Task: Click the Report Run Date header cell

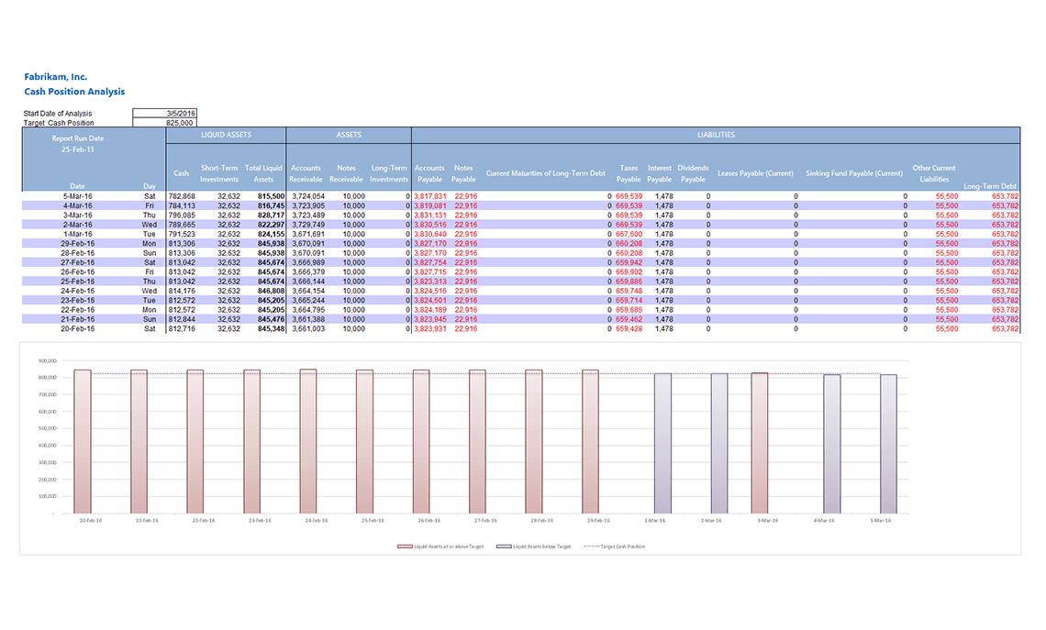Action: [x=77, y=138]
